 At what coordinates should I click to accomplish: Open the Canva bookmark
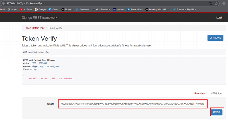tap(54, 9)
